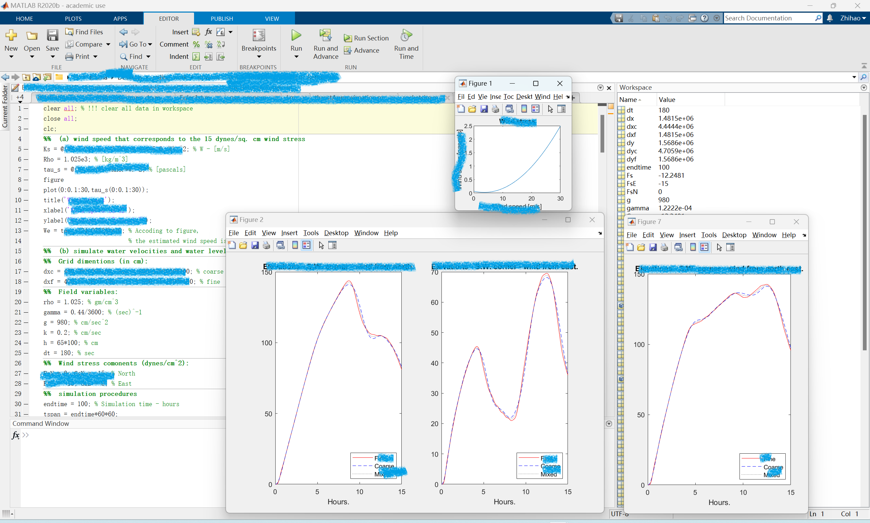Open Figure 7 Insert menu

click(x=687, y=235)
